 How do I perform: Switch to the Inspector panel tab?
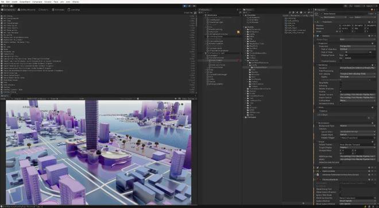coord(321,10)
